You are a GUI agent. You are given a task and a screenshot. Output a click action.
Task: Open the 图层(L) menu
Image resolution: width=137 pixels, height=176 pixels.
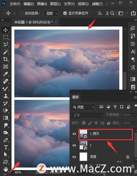pos(55,4)
